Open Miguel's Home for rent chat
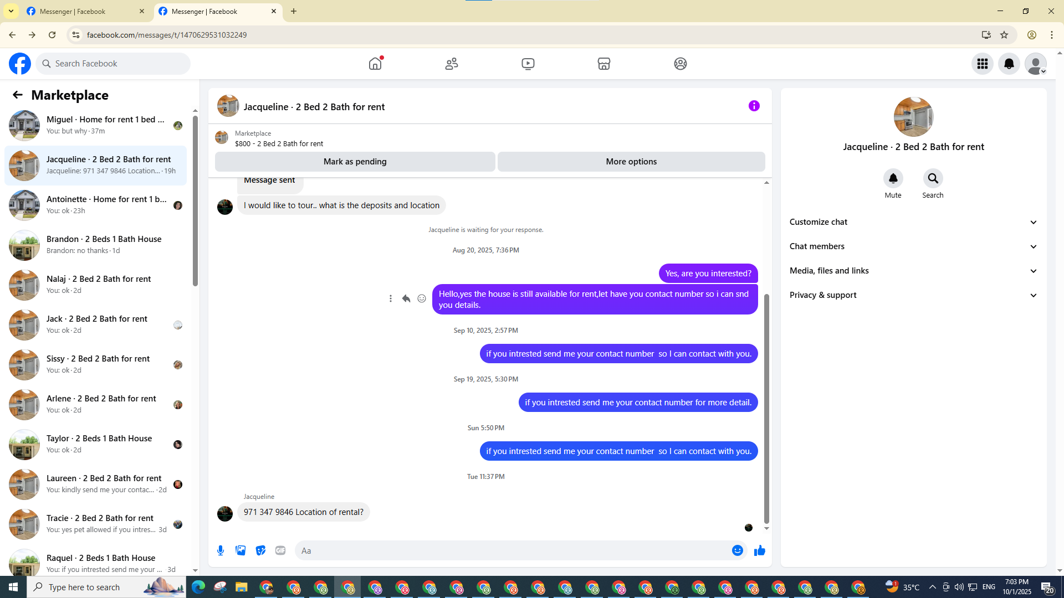The width and height of the screenshot is (1064, 598). point(95,125)
